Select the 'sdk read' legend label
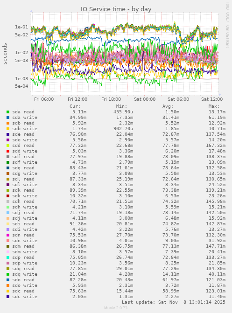 pos(23,190)
